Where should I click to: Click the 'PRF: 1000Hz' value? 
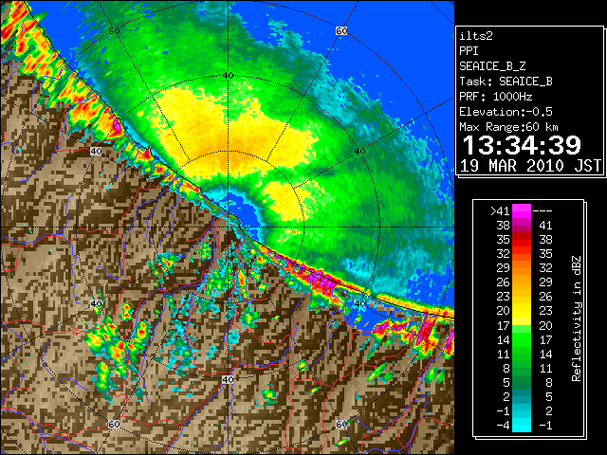(x=496, y=97)
